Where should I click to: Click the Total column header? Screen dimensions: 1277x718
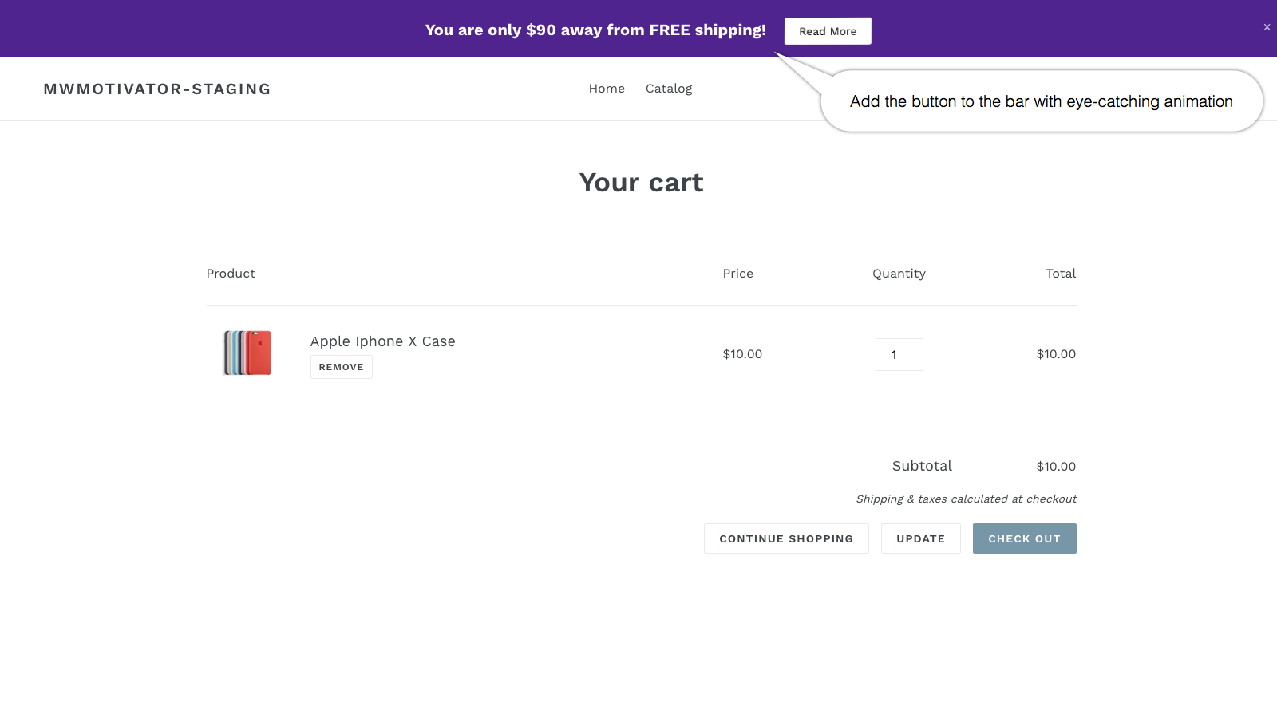point(1061,273)
